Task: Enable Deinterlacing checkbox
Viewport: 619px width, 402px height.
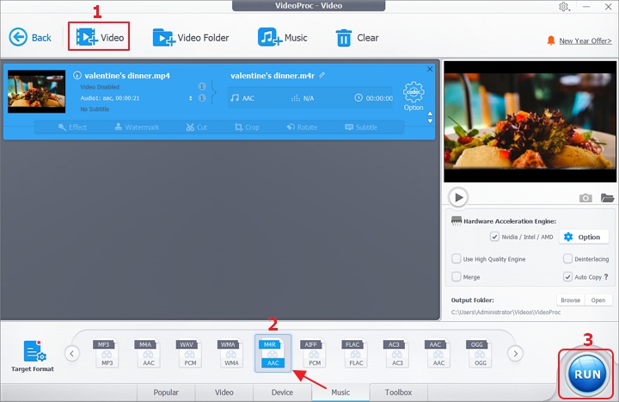Action: pos(567,259)
